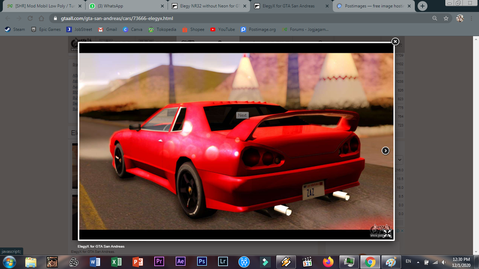Viewport: 479px width, 269px height.
Task: Open the YouTube bookmark
Action: (x=223, y=30)
